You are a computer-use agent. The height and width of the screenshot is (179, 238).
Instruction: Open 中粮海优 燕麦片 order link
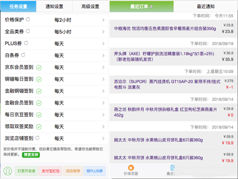click(165, 28)
